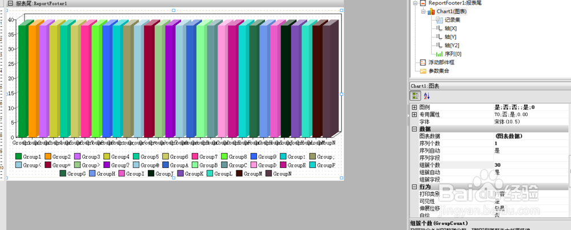
Task: Collapse the ReportFooter1 tree node
Action: pyautogui.click(x=415, y=3)
